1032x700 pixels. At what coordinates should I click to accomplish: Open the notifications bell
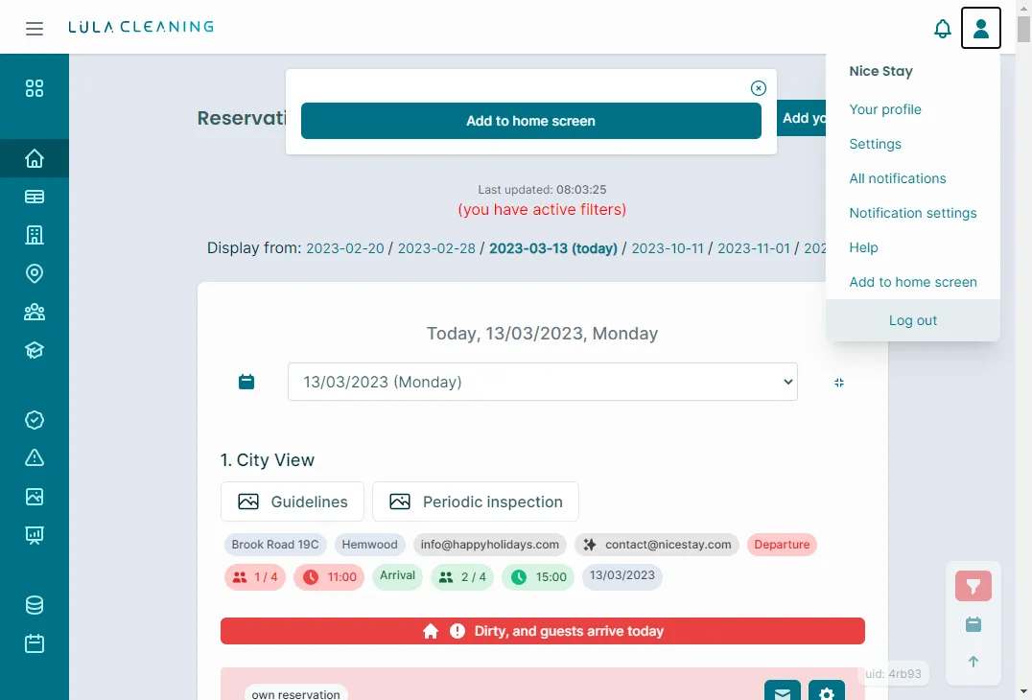tap(943, 29)
